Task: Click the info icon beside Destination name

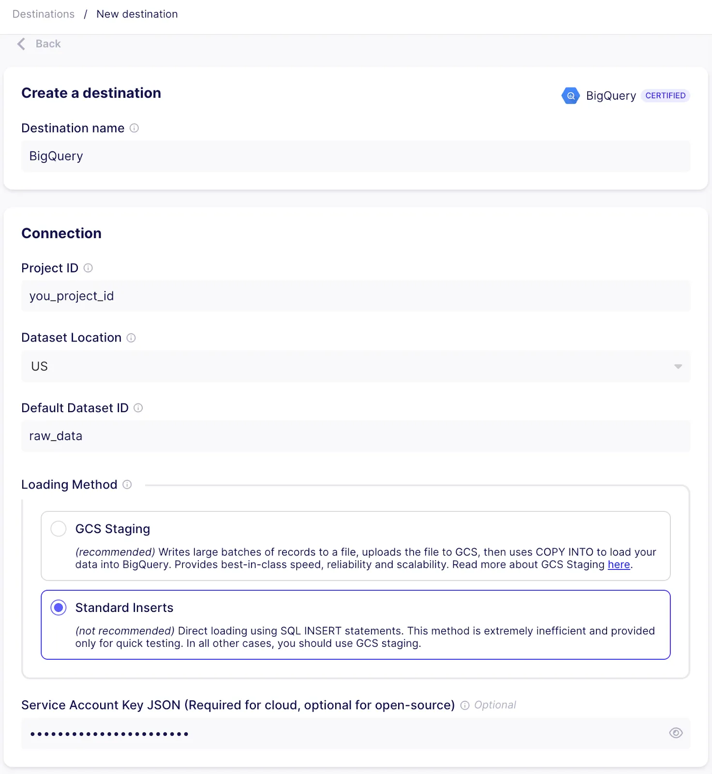Action: tap(134, 128)
